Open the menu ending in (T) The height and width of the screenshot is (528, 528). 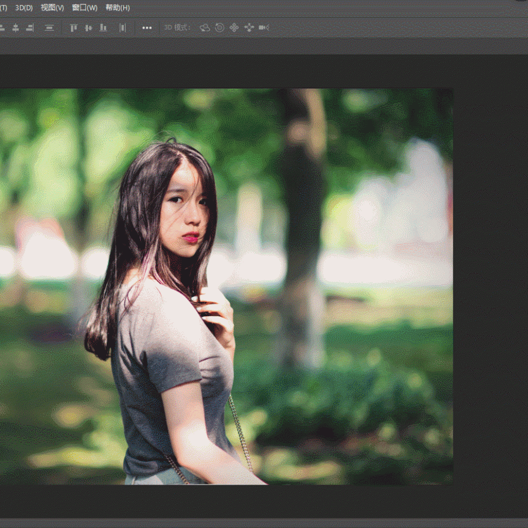(x=3, y=8)
